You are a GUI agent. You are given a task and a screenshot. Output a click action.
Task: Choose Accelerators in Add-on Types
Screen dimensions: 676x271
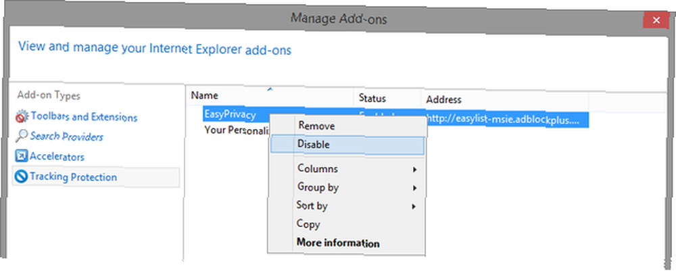click(57, 157)
